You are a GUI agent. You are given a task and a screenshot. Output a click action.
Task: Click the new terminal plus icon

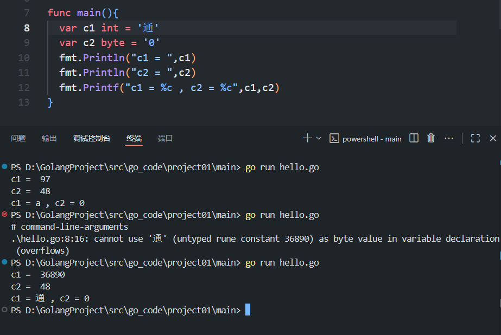tap(307, 138)
